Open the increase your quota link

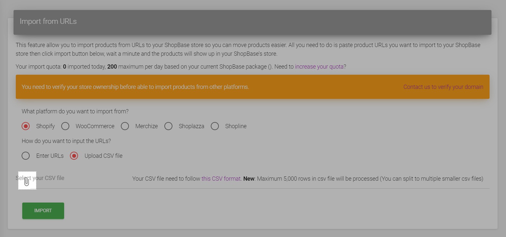pos(319,67)
